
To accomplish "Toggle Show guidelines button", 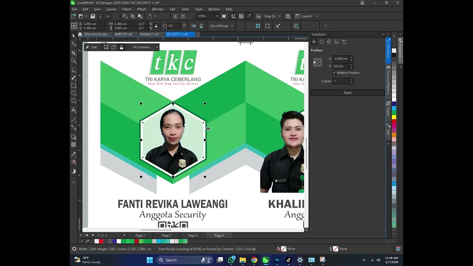I will 249,16.
